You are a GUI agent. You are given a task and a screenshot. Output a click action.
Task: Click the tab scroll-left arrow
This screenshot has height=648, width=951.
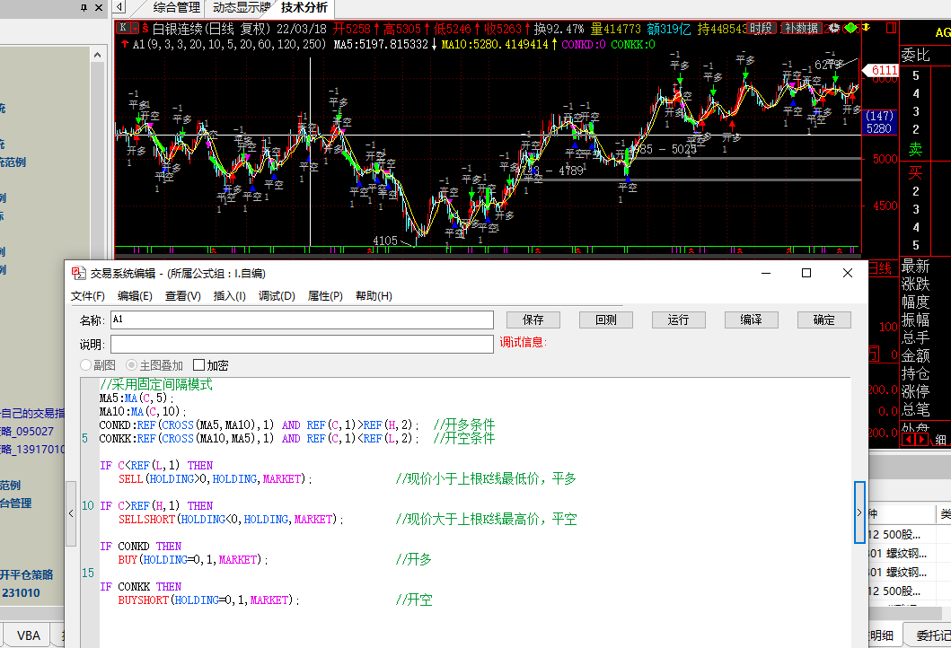click(119, 7)
